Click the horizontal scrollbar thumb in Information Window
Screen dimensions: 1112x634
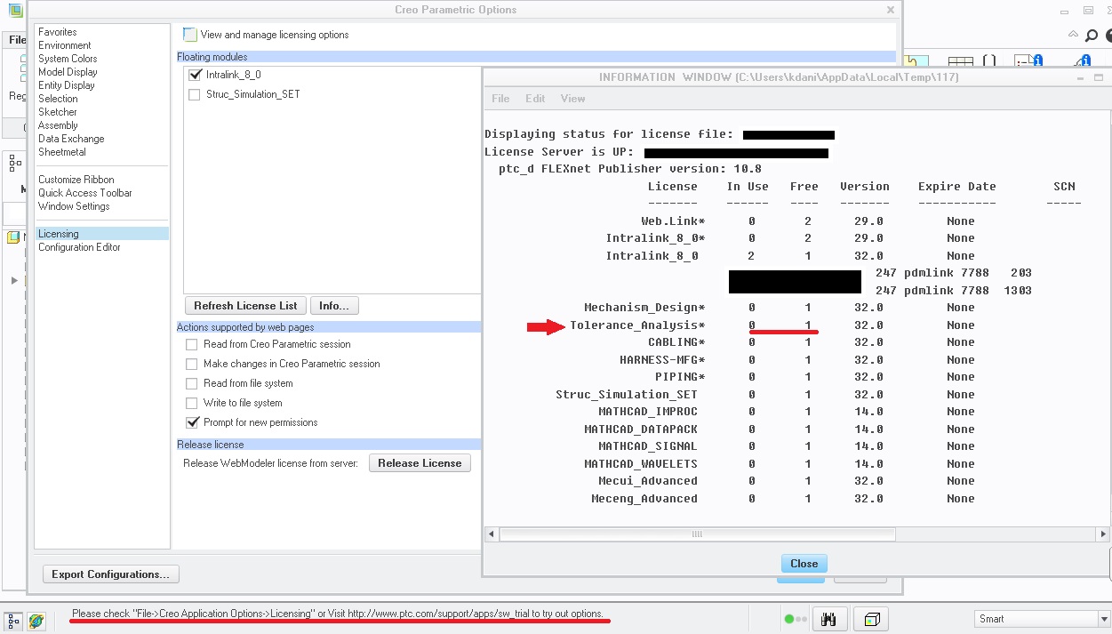click(697, 534)
